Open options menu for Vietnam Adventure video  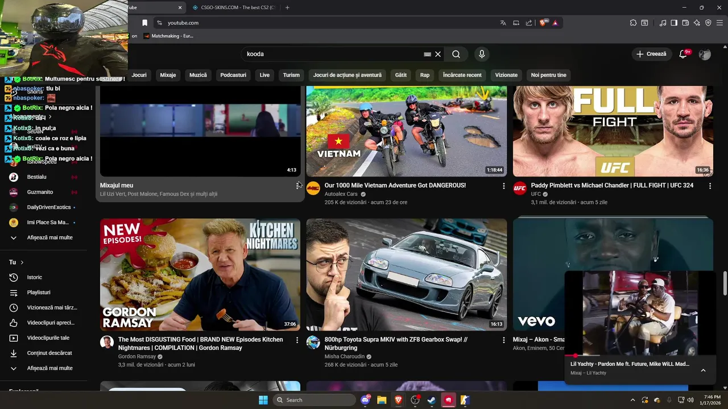tap(503, 186)
